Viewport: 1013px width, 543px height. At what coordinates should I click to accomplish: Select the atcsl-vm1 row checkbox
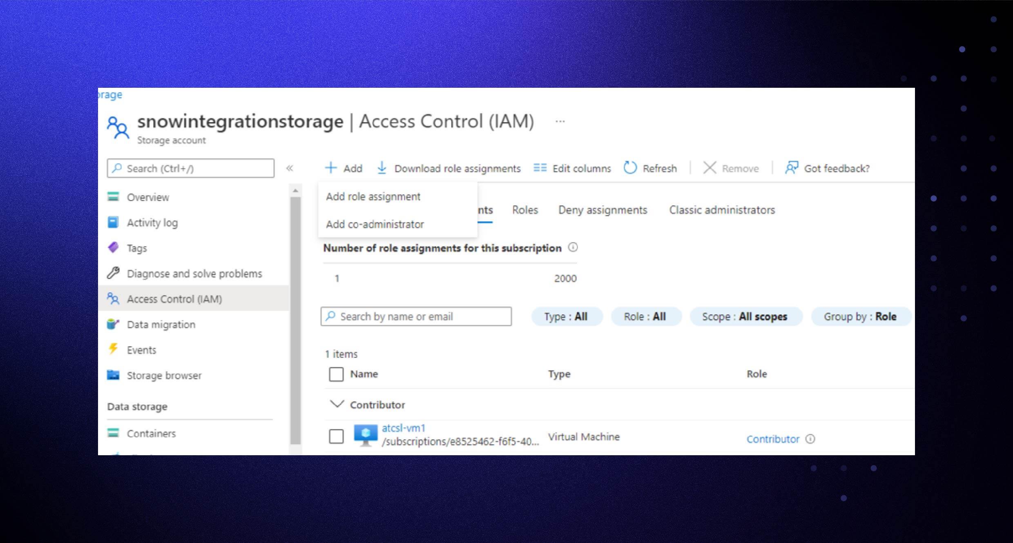click(x=336, y=436)
